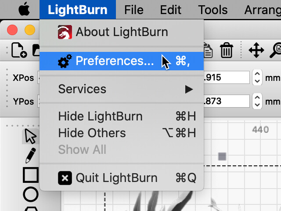Image resolution: width=281 pixels, height=211 pixels.
Task: Select the pencil Draw Lines tool
Action: click(30, 155)
